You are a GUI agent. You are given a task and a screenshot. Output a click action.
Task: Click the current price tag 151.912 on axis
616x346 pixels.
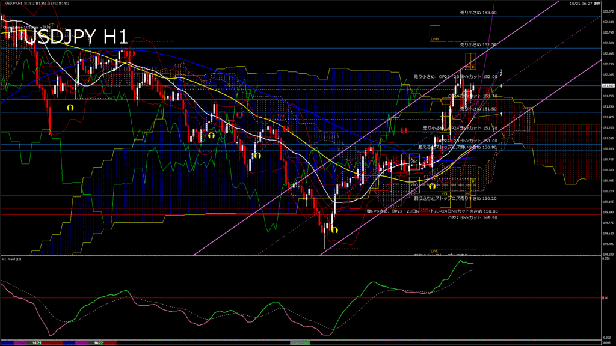pos(608,86)
